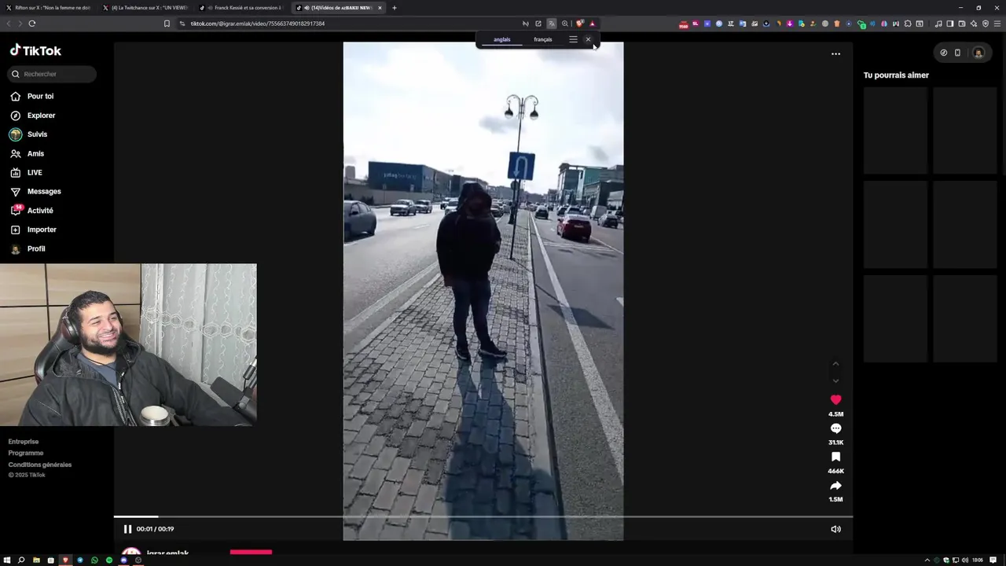Viewport: 1006px width, 566px height.
Task: Open the browser extensions puzzle icon
Action: point(908,24)
